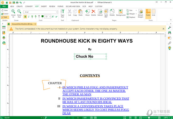Open the page thumbnails panel in left sidebar
The width and height of the screenshot is (173, 119).
4,28
